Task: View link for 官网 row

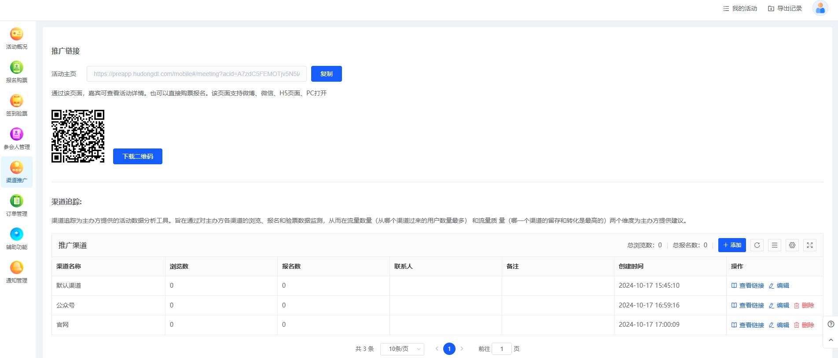Action: coord(748,325)
